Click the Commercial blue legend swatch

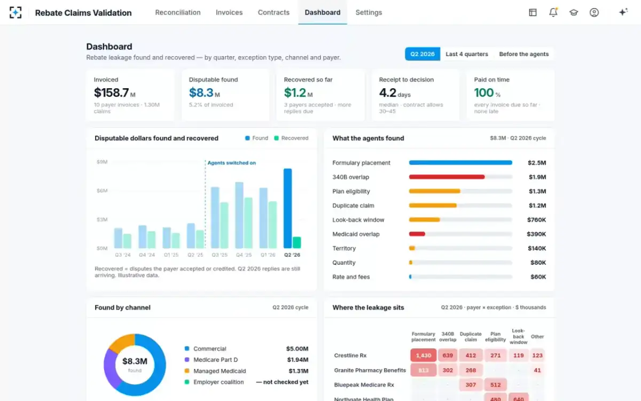coord(187,349)
